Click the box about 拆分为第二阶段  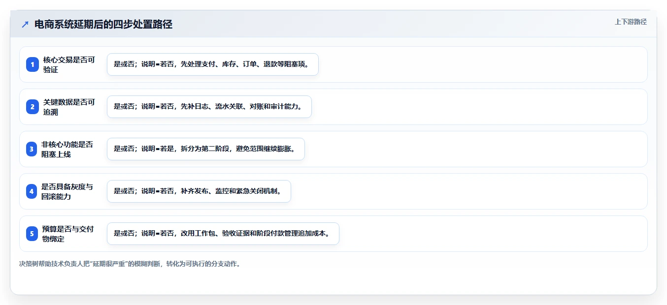tap(206, 149)
